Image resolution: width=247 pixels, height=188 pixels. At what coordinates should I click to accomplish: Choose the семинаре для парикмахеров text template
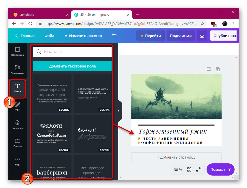[x=52, y=93]
